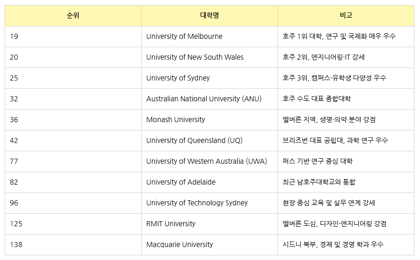Select University of Western Australia (UWA) cell
420x260 pixels.
pos(210,161)
